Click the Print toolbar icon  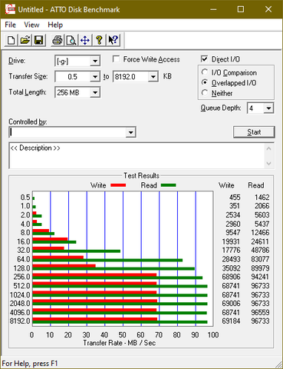coord(58,40)
